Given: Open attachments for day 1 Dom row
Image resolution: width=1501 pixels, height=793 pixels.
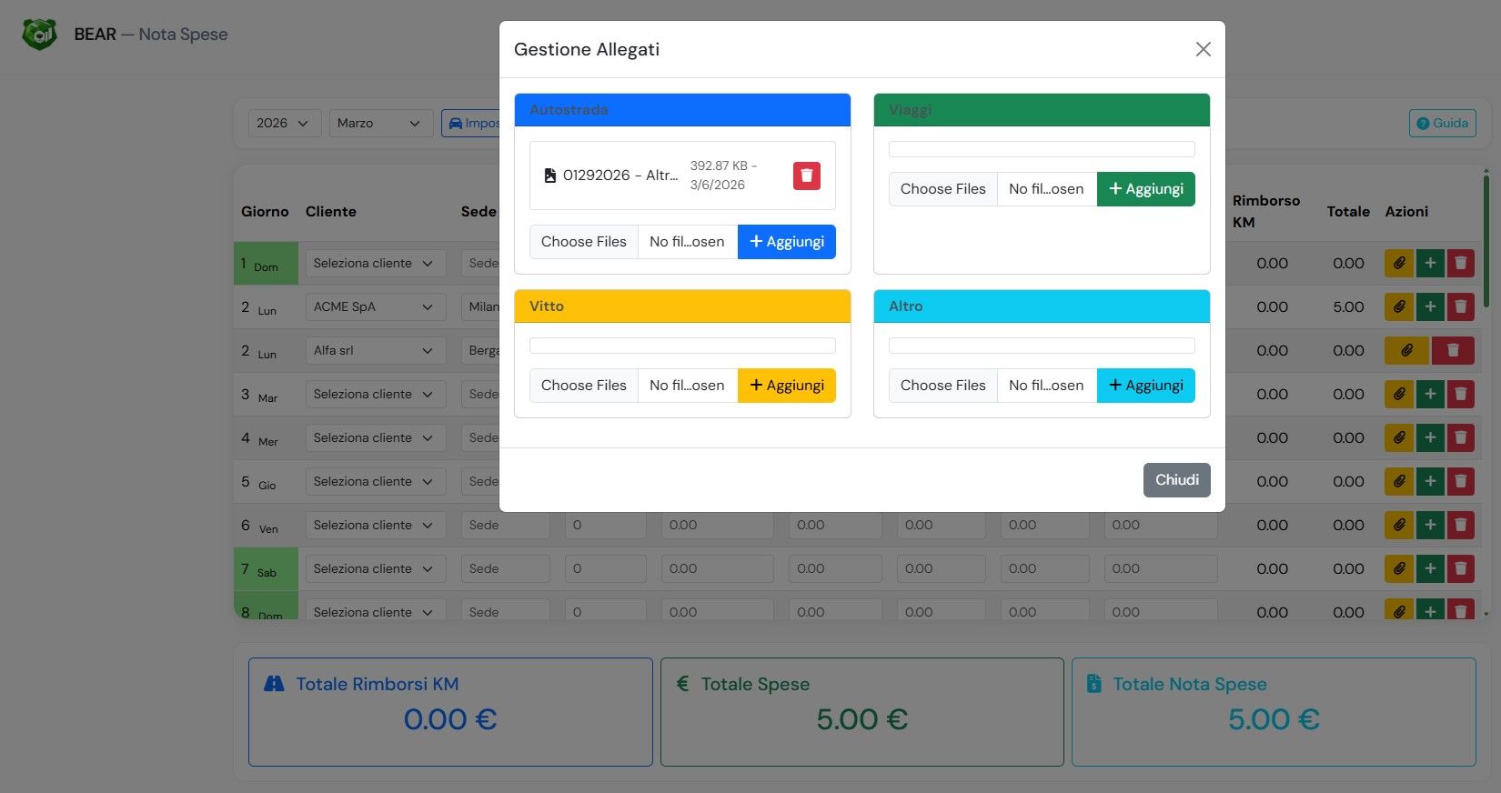Looking at the screenshot, I should [1398, 264].
